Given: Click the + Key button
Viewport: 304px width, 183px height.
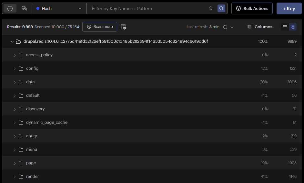Looking at the screenshot, I should (289, 9).
